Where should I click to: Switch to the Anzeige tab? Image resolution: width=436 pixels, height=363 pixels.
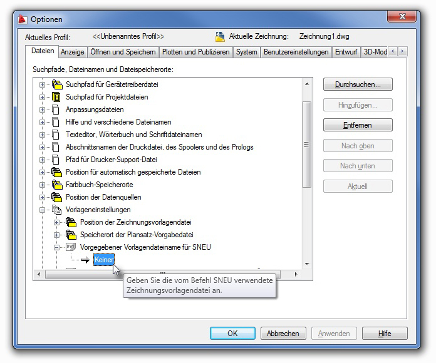pyautogui.click(x=72, y=52)
